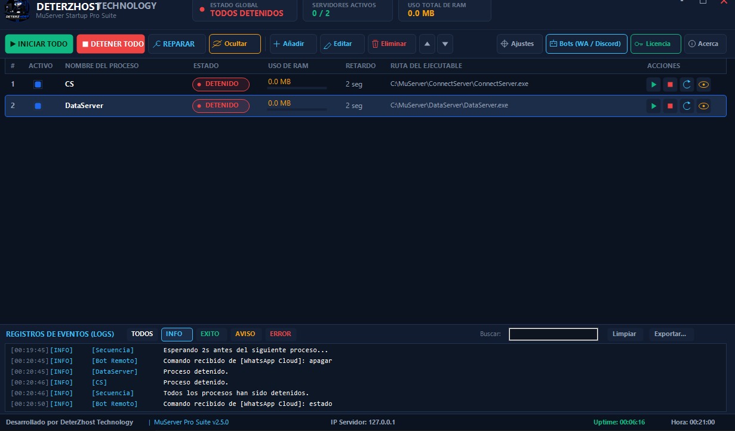Click the CS RAM usage bar
Image resolution: width=735 pixels, height=431 pixels.
[x=297, y=88]
